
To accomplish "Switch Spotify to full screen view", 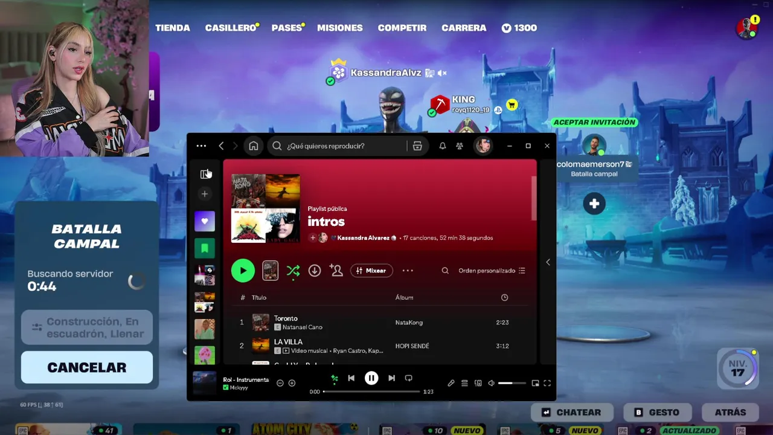I will tap(547, 383).
